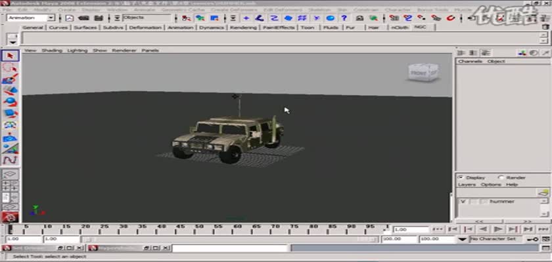The width and height of the screenshot is (552, 262).
Task: Open the General shelf tab
Action: click(x=33, y=28)
